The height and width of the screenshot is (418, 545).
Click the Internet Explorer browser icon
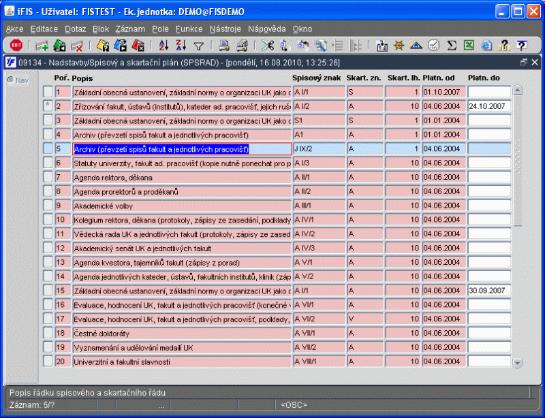coord(486,45)
